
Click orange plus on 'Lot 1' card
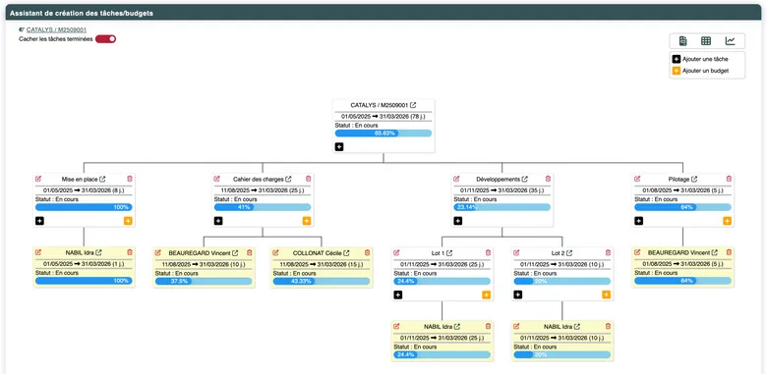click(x=486, y=294)
